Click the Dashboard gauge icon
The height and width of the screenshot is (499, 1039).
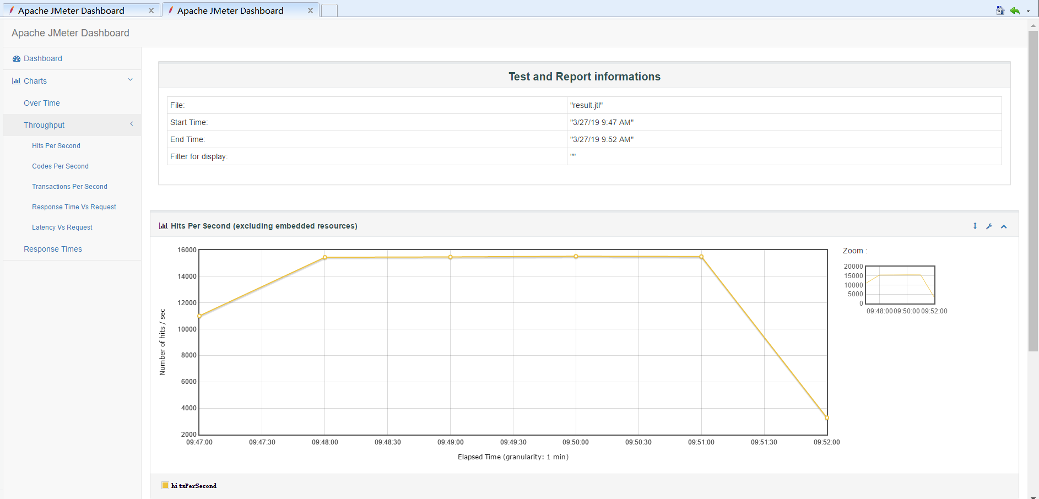(x=17, y=59)
